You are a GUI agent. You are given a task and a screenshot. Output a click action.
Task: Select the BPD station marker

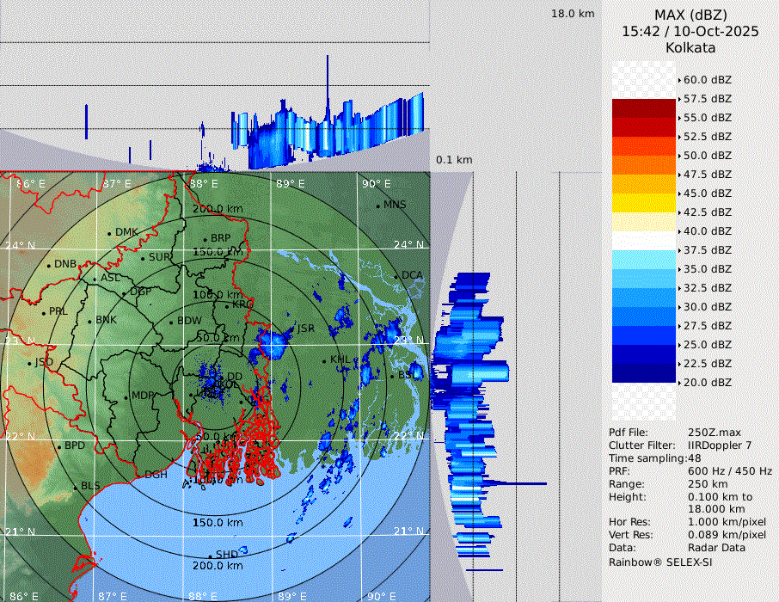(58, 446)
